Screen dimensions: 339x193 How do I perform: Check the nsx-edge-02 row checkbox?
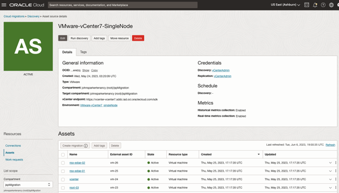coord(63,163)
